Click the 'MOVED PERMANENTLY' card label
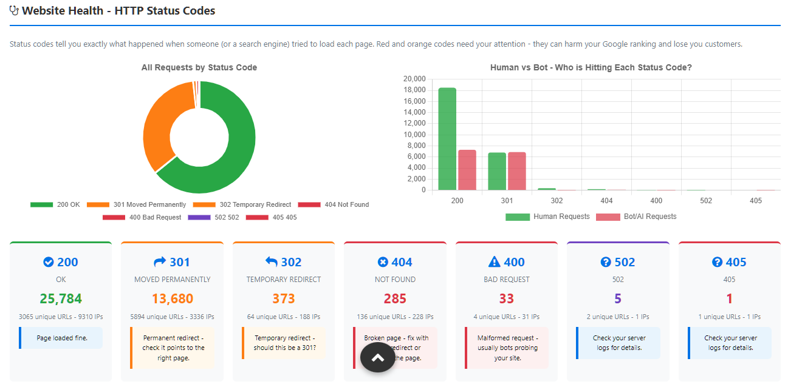Viewport: 788px width, 387px height. tap(172, 280)
